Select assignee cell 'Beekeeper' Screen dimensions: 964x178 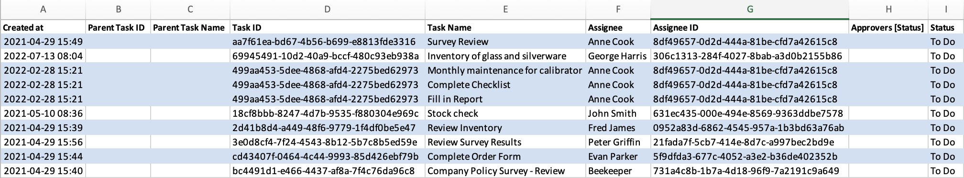(618, 171)
